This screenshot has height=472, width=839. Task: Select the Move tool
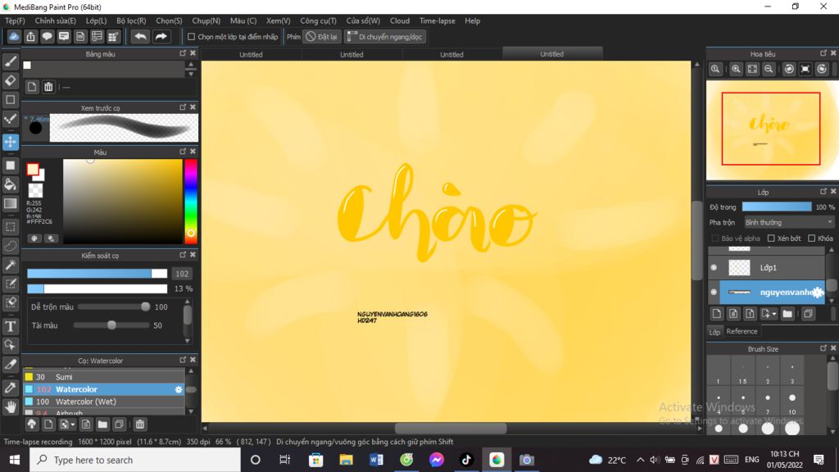[10, 142]
